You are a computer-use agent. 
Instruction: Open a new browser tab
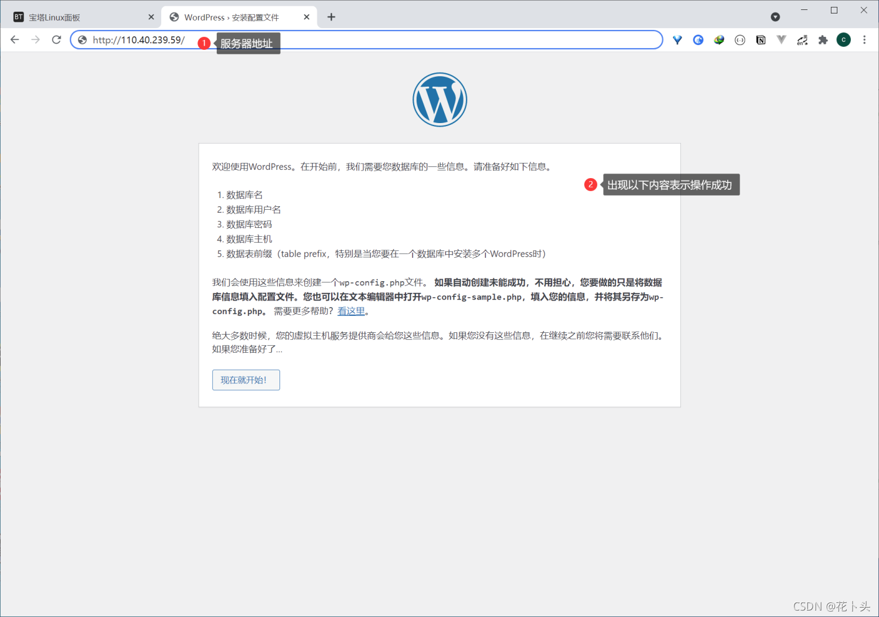click(331, 17)
